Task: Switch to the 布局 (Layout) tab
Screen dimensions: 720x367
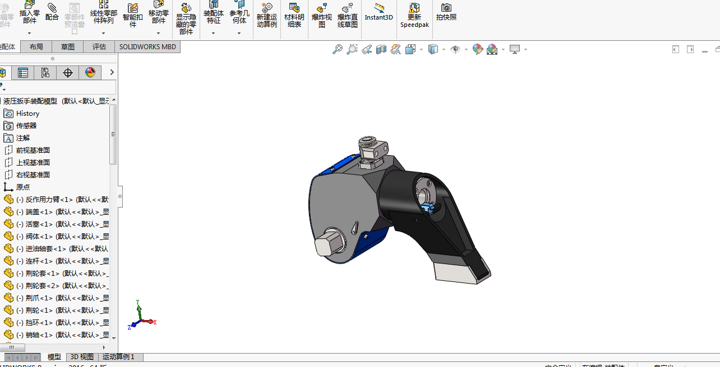Action: click(36, 47)
